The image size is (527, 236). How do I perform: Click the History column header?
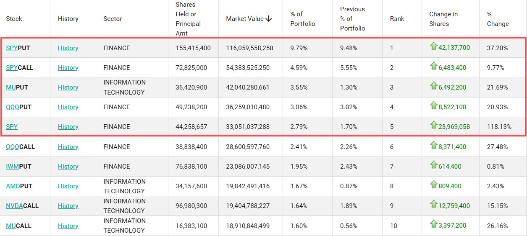pos(68,19)
